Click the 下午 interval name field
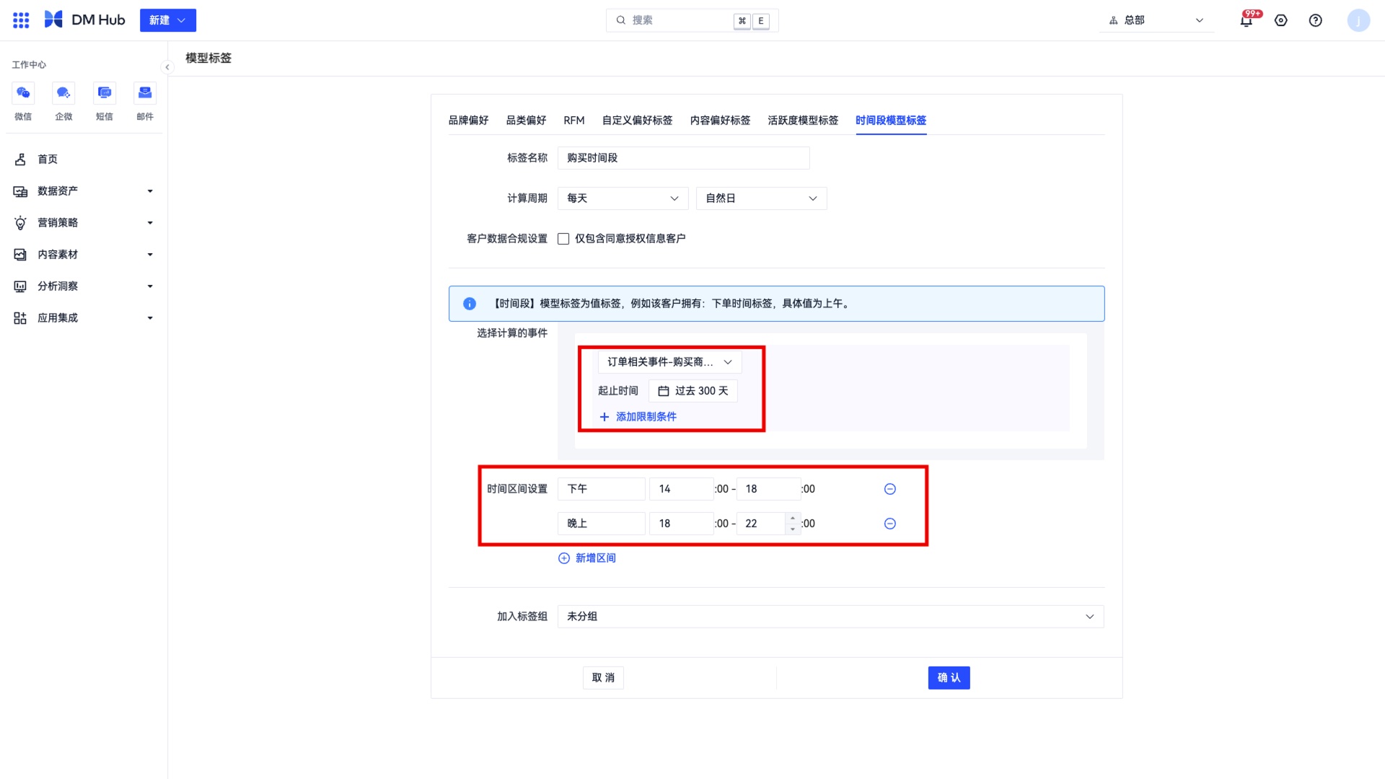This screenshot has width=1385, height=779. 601,489
